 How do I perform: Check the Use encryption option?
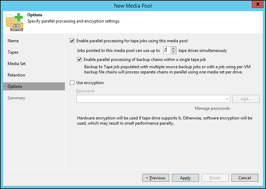72,83
